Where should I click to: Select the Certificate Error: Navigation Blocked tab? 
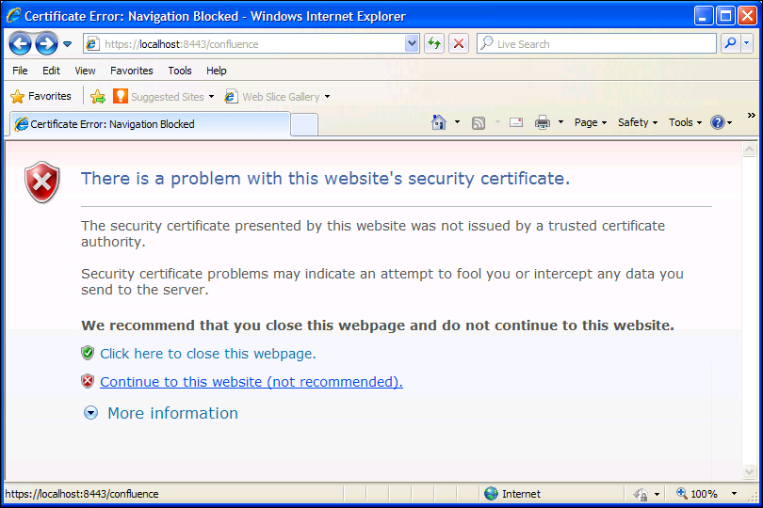tap(150, 124)
